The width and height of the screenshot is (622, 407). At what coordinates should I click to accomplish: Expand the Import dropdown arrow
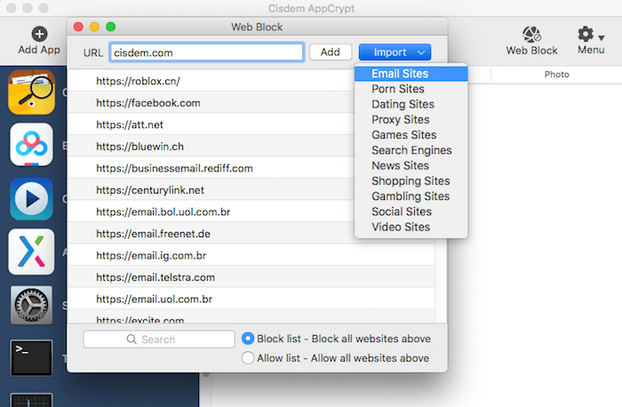click(421, 52)
